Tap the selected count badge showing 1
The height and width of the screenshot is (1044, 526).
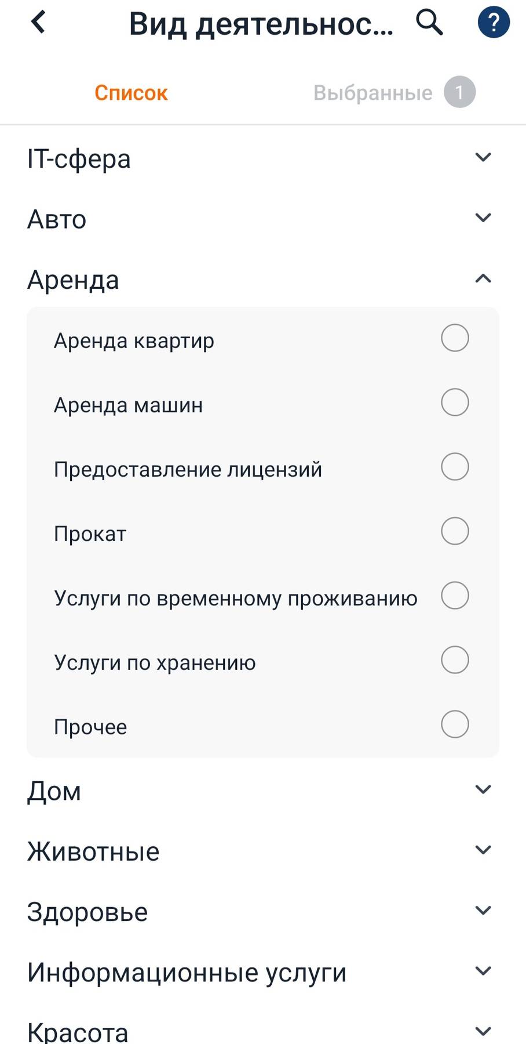pos(459,92)
